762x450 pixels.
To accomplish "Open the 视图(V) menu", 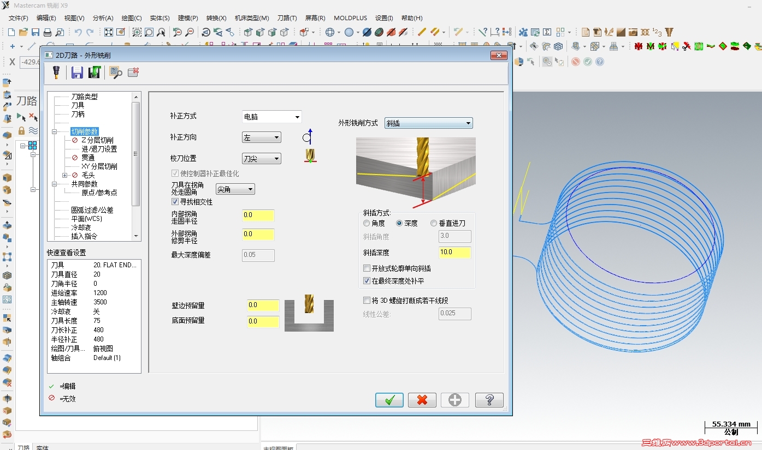I will (x=74, y=18).
